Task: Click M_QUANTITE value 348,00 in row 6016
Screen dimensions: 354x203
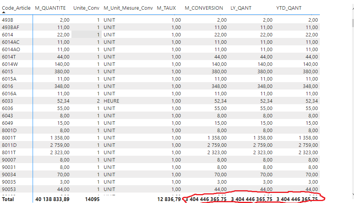Action: [x=62, y=86]
